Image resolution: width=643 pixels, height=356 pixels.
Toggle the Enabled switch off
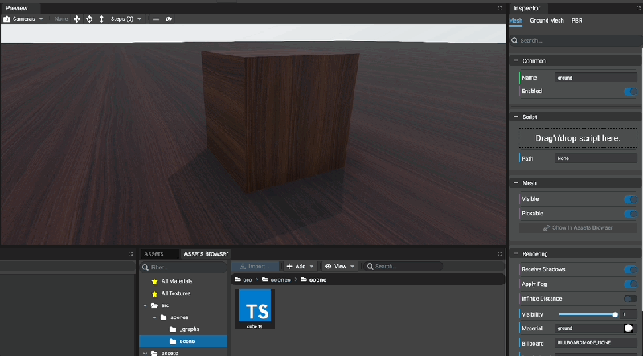coord(629,92)
